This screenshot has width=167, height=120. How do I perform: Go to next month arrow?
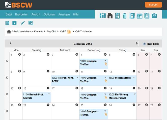pyautogui.click(x=137, y=43)
